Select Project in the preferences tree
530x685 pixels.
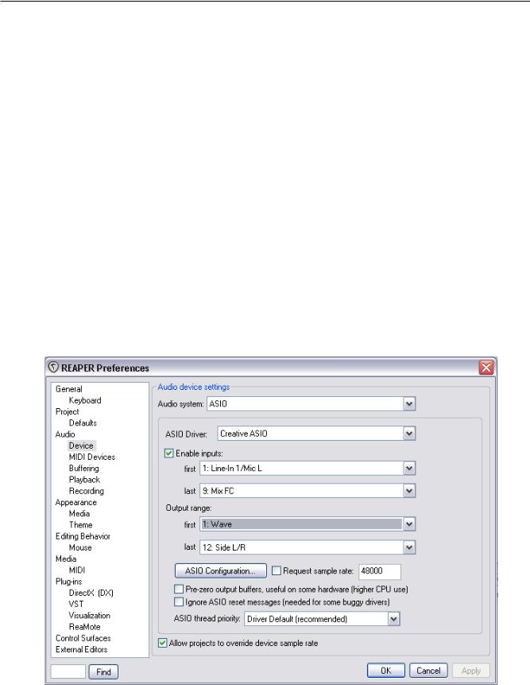[68, 411]
